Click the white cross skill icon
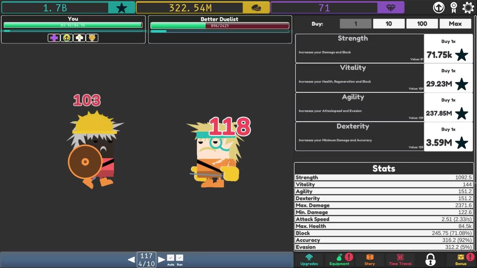Image resolution: width=477 pixels, height=268 pixels. (x=79, y=38)
